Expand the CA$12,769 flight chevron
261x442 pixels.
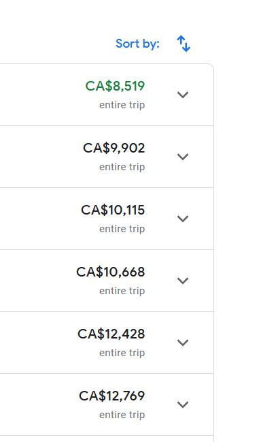coord(183,405)
